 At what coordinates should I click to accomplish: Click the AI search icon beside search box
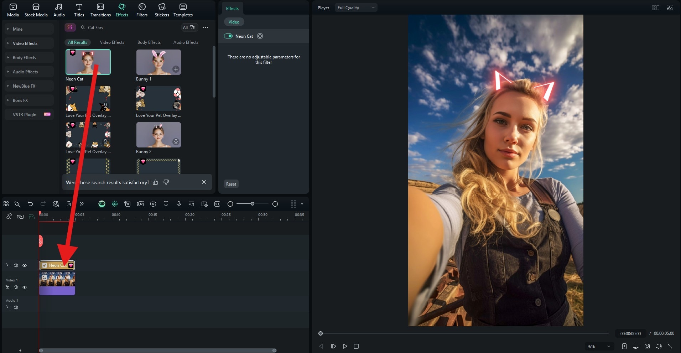(70, 27)
